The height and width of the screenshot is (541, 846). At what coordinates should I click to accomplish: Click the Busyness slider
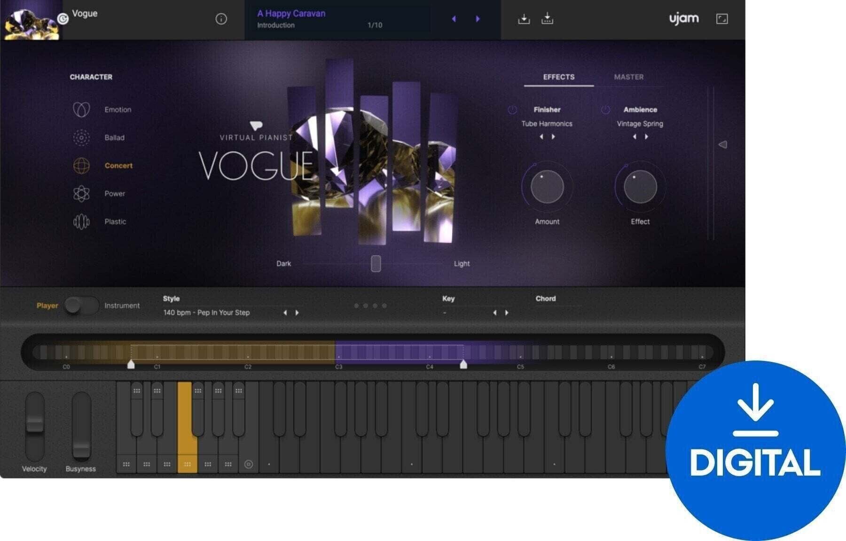(81, 427)
